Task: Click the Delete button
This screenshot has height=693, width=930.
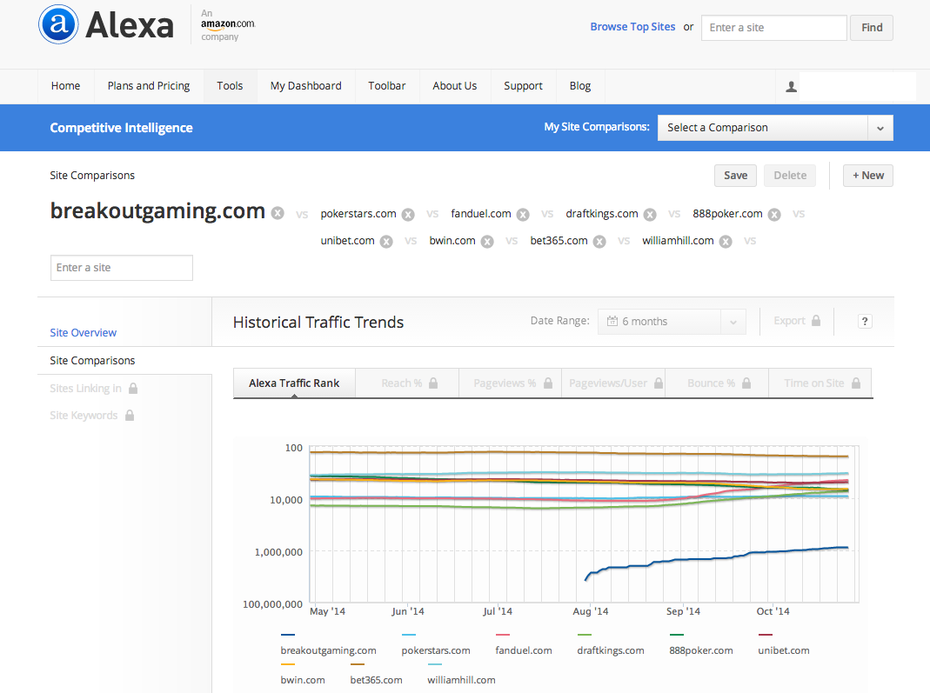Action: click(x=790, y=176)
